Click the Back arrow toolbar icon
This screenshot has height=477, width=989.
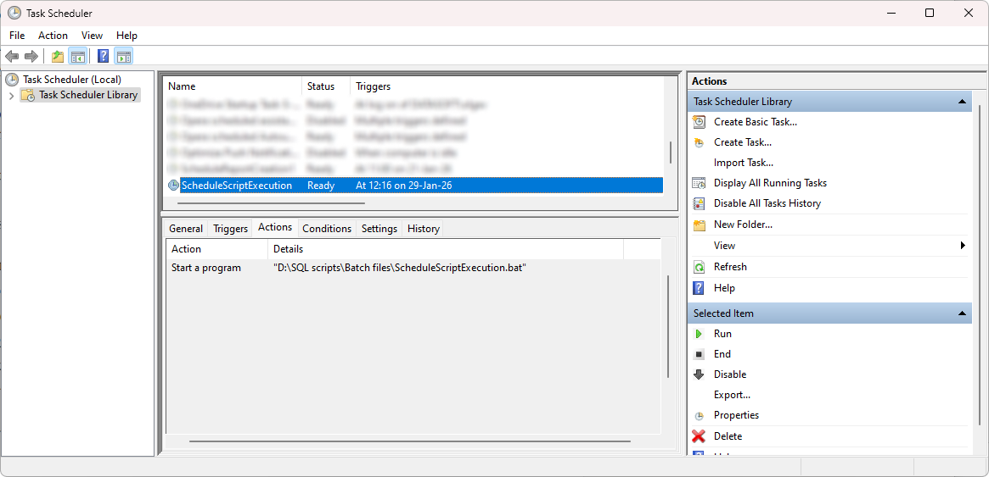coord(11,57)
